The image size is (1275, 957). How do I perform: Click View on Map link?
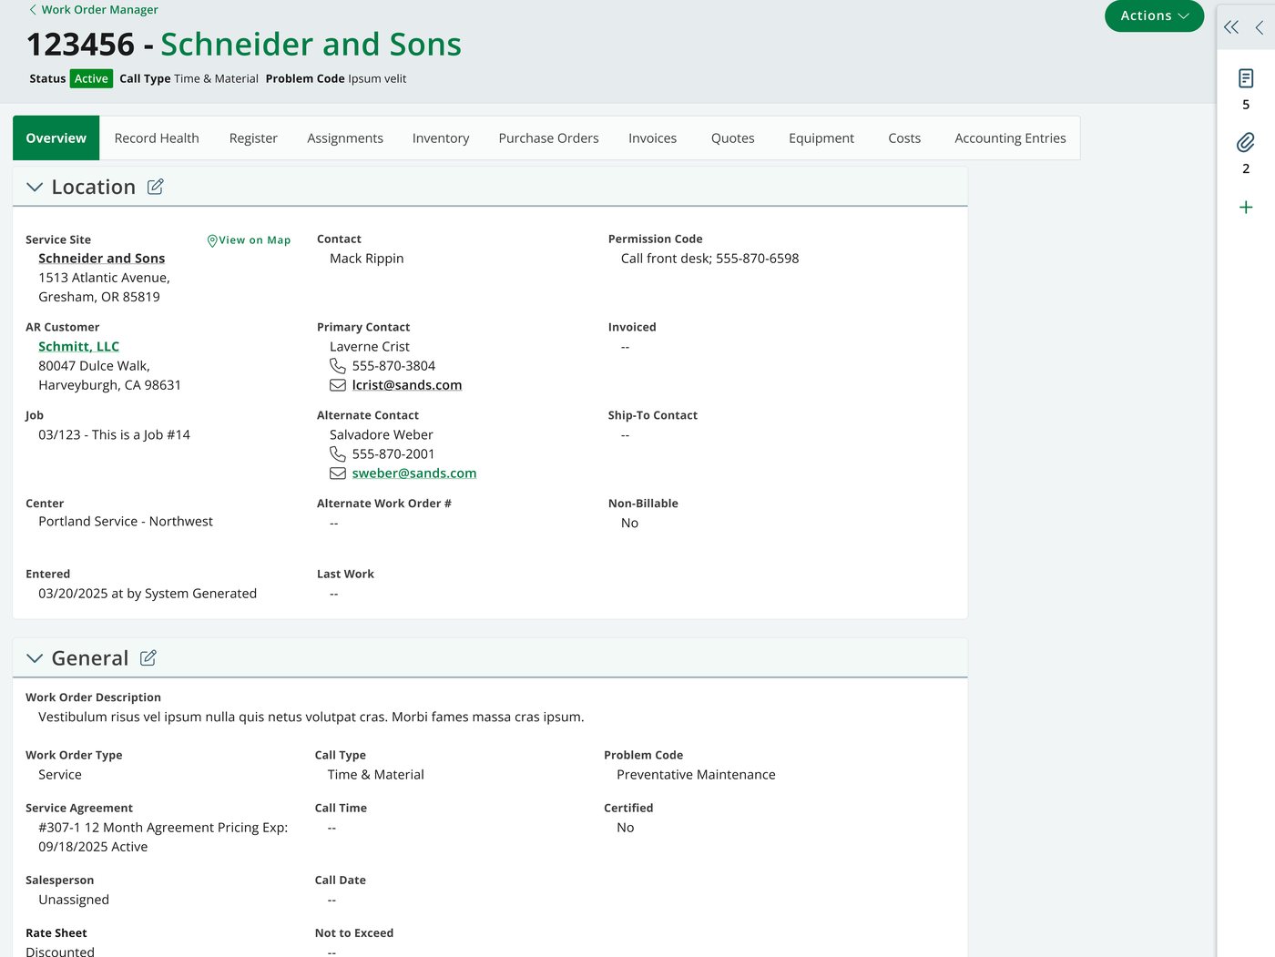click(x=249, y=240)
